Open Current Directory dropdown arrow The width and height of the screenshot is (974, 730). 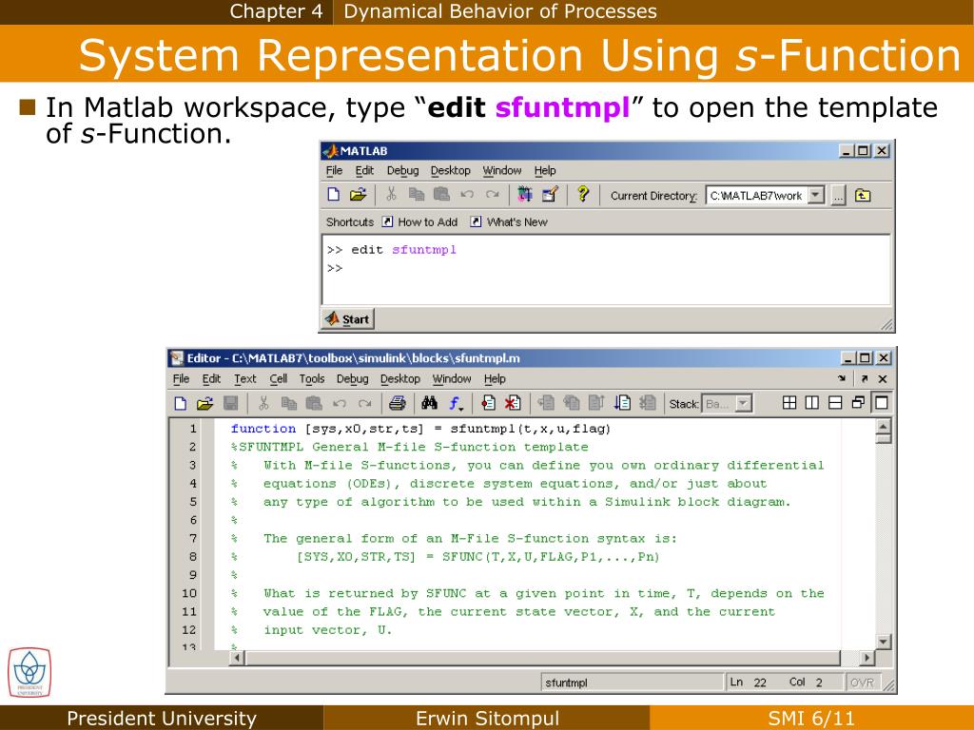click(816, 196)
